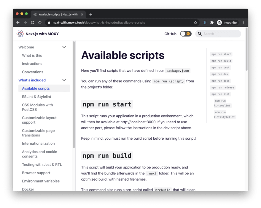Open What is this page
The width and height of the screenshot is (261, 208).
[32, 55]
